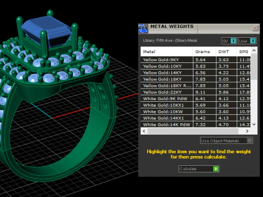Click the 9.11 grams value
This screenshot has width=263, height=197.
201,92
